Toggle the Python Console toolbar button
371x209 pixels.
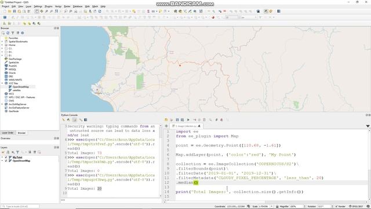click(x=266, y=12)
